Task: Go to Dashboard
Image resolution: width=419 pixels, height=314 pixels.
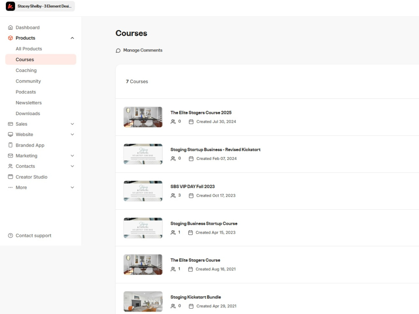Action: pos(28,28)
